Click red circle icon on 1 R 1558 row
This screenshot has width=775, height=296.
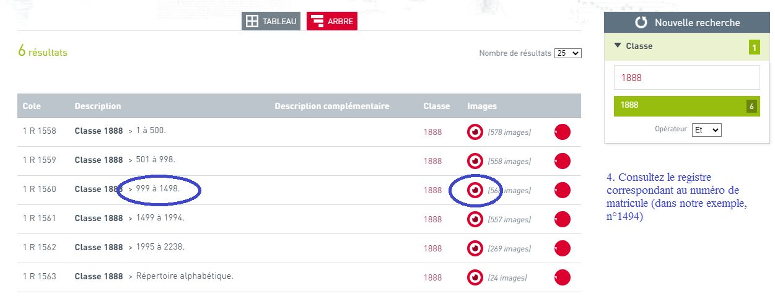click(562, 132)
